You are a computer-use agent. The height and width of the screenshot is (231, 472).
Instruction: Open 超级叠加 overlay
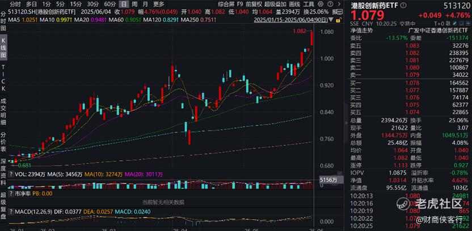[x=276, y=4]
